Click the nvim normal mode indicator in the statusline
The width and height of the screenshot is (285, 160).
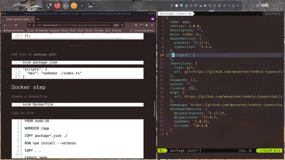pyautogui.click(x=162, y=151)
